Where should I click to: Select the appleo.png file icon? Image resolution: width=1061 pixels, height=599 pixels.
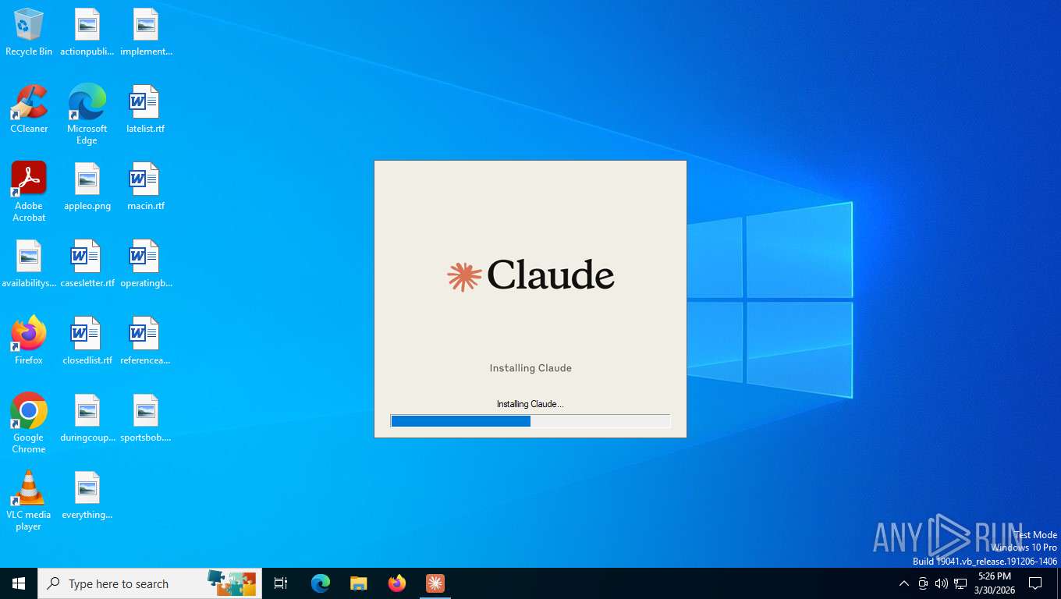click(87, 187)
